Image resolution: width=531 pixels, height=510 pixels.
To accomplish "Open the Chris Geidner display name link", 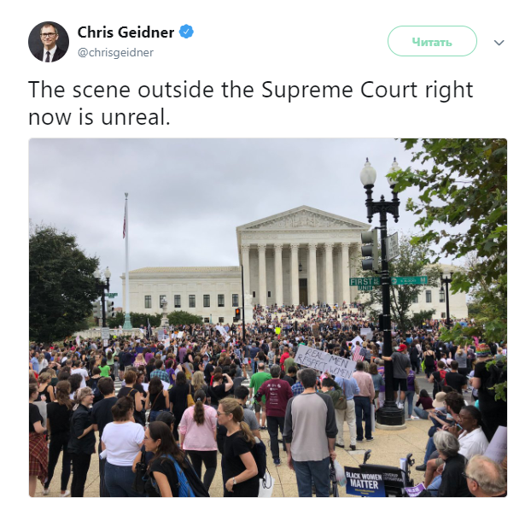I will pos(125,32).
